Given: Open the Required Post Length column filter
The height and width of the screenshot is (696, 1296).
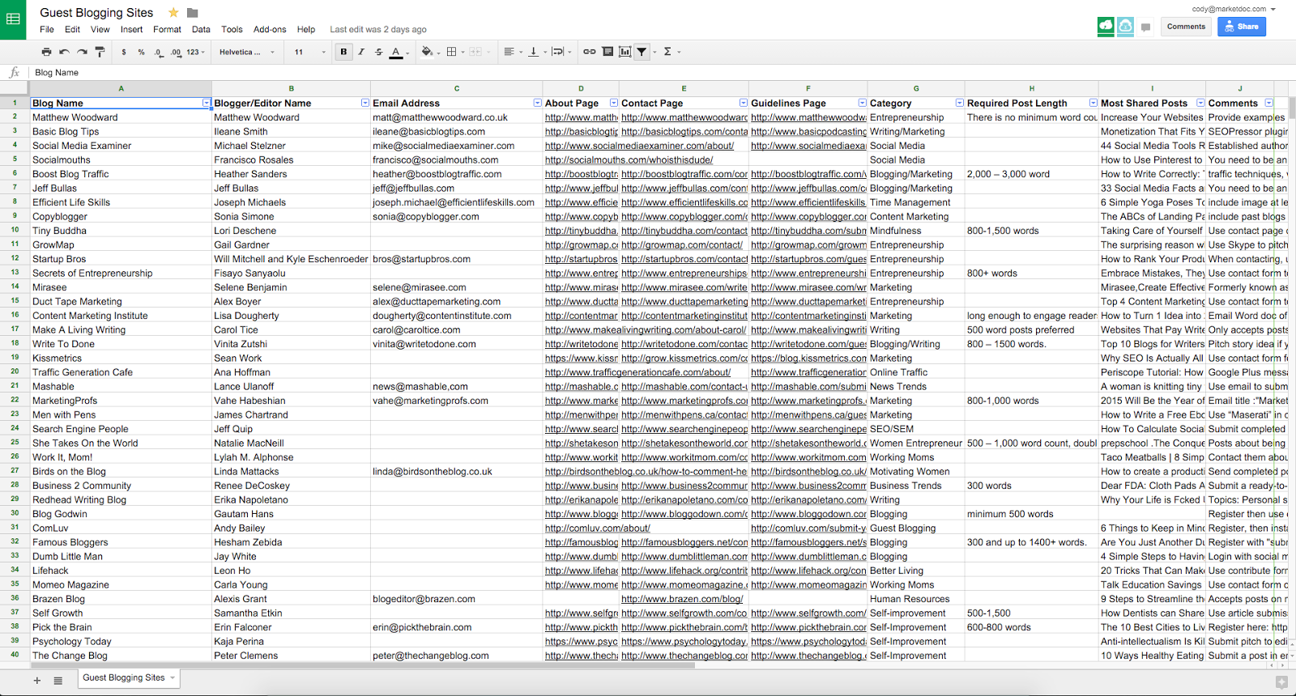Looking at the screenshot, I should coord(1093,103).
